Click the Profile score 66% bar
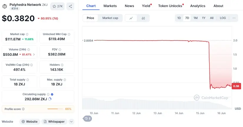The width and height of the screenshot is (243, 127). coord(55,109)
